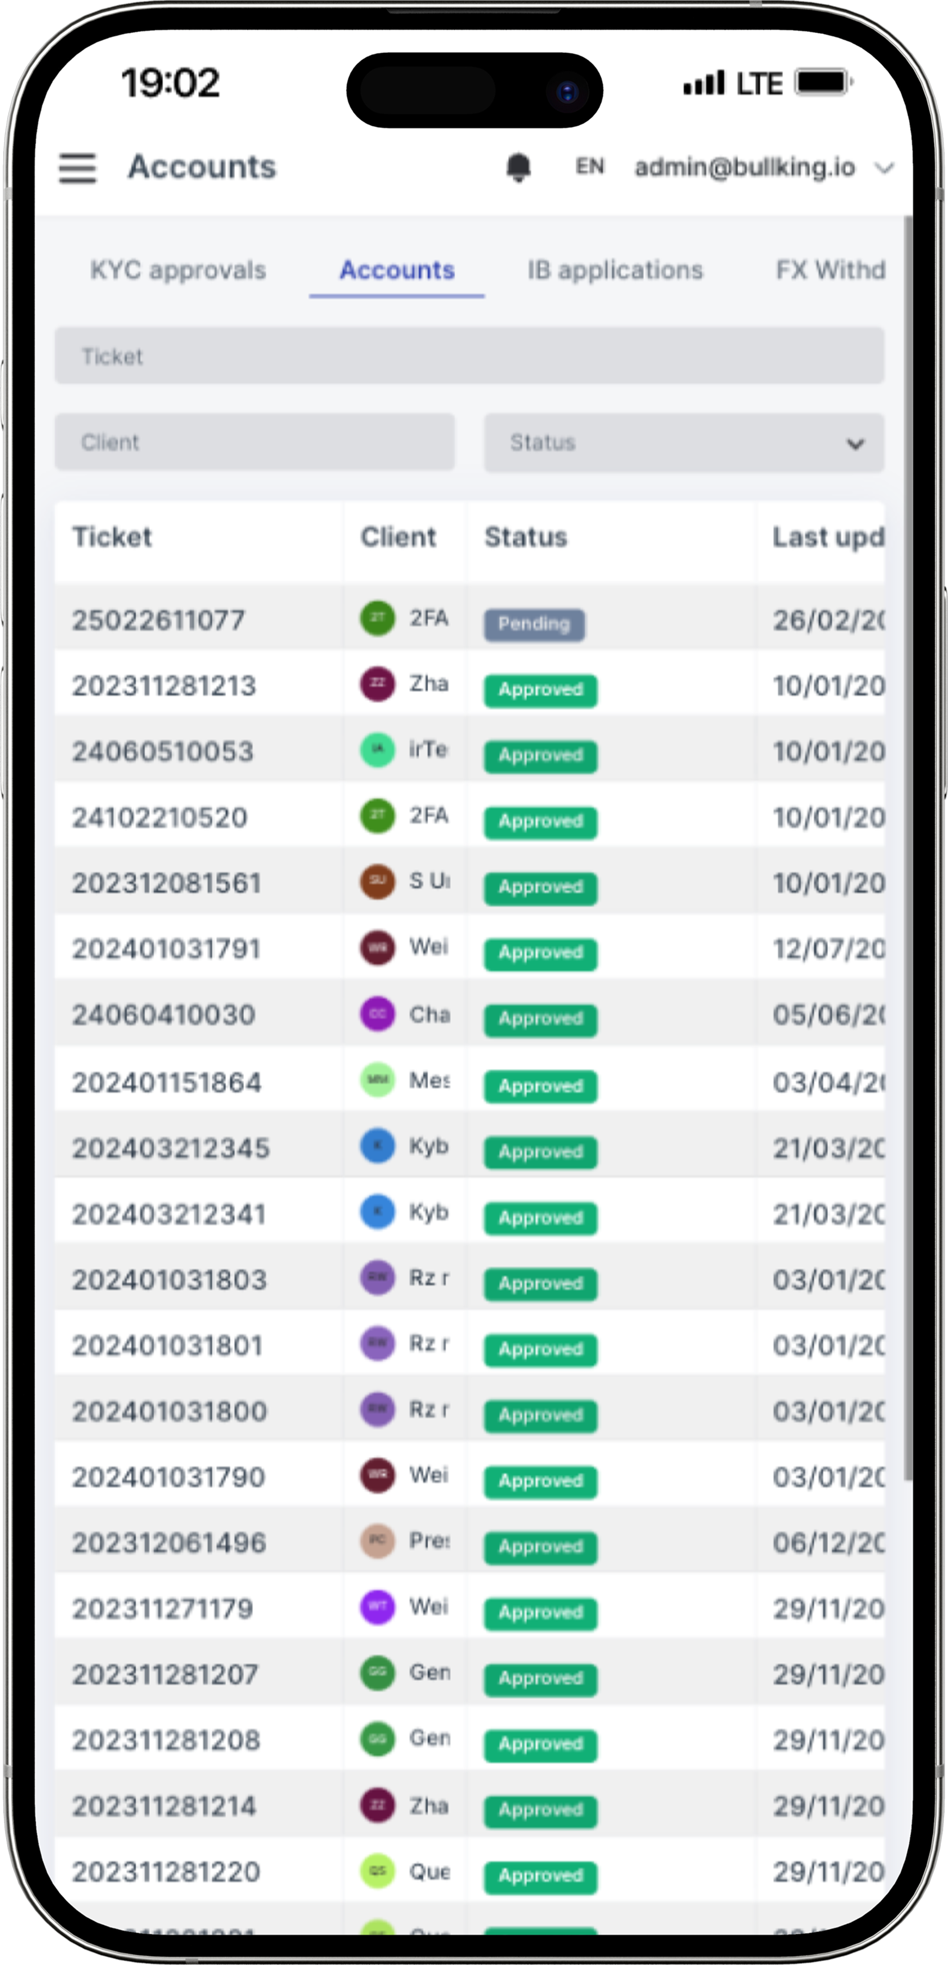Focus the Ticket search field

pos(469,356)
